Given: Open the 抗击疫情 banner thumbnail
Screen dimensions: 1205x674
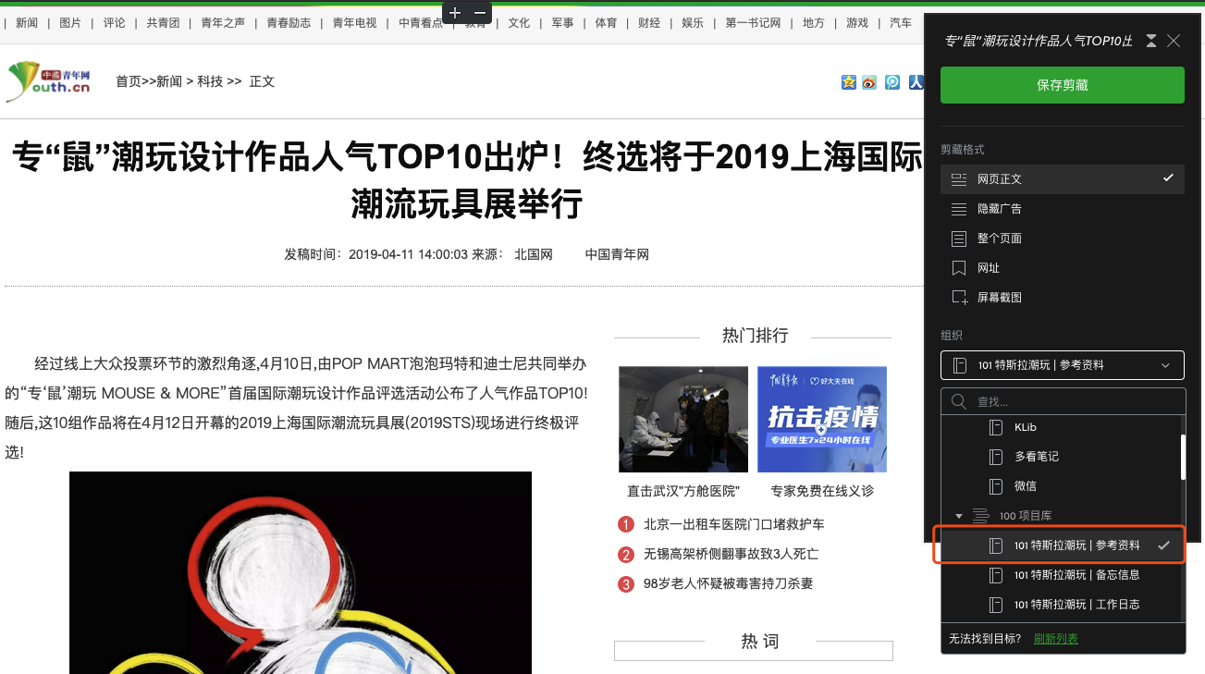Looking at the screenshot, I should (822, 420).
